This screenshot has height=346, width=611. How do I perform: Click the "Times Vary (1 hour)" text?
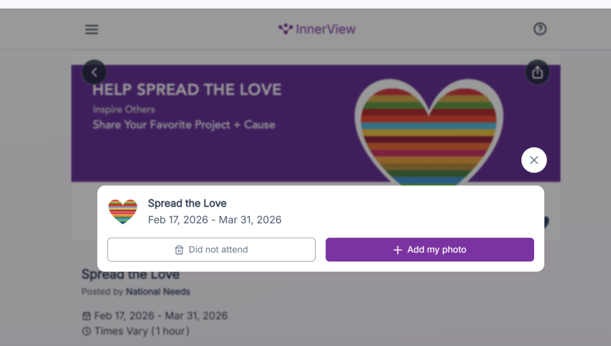[x=142, y=331]
